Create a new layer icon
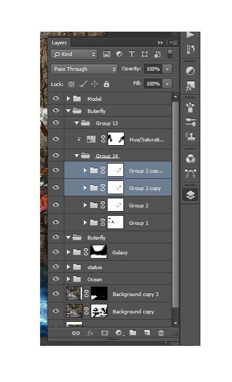Image resolution: width=232 pixels, height=382 pixels. click(x=147, y=333)
